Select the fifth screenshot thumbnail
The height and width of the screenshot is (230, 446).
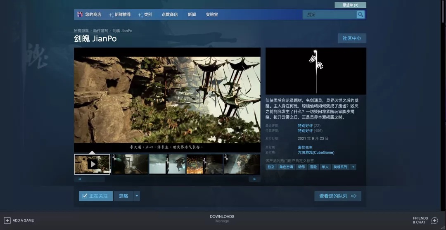click(x=242, y=164)
